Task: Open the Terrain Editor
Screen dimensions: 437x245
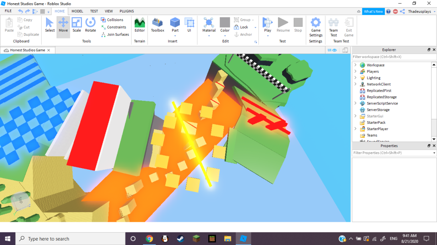Action: (x=140, y=25)
